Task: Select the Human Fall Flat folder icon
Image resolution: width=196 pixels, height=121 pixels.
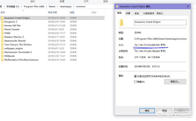Action: click(x=2, y=26)
